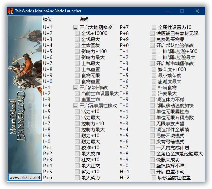The image size is (212, 189).
Task: Check the 活力+10 checkbox
Action: pos(77,112)
